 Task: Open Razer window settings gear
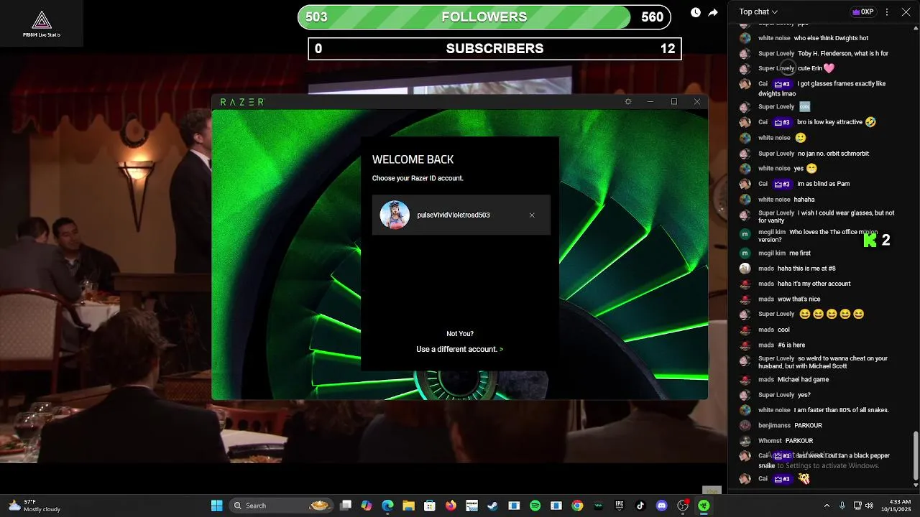pos(628,102)
